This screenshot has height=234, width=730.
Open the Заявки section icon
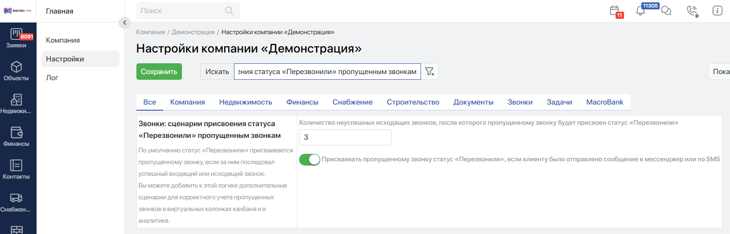[16, 34]
